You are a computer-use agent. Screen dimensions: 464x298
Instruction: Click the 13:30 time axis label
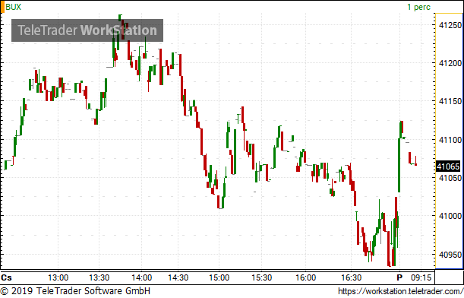click(x=99, y=278)
